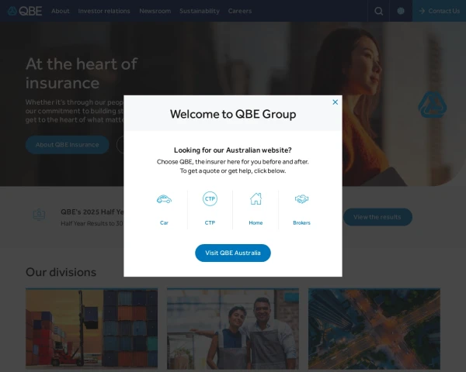The height and width of the screenshot is (372, 466).
Task: Click the Contact Us button
Action: click(x=439, y=11)
